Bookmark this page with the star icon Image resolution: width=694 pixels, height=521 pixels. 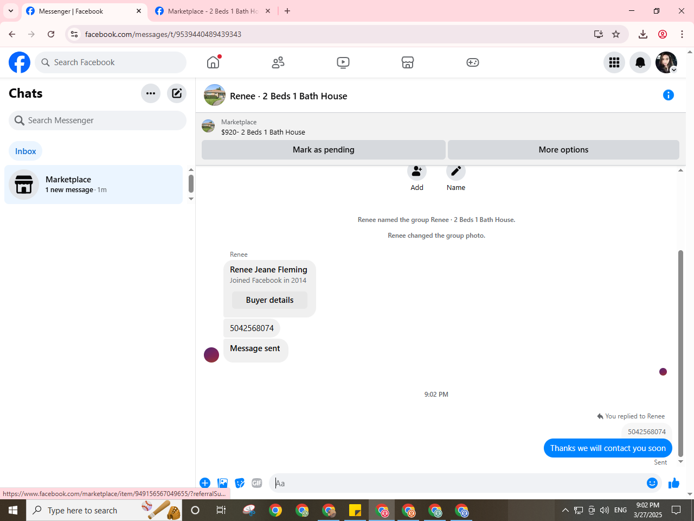616,34
